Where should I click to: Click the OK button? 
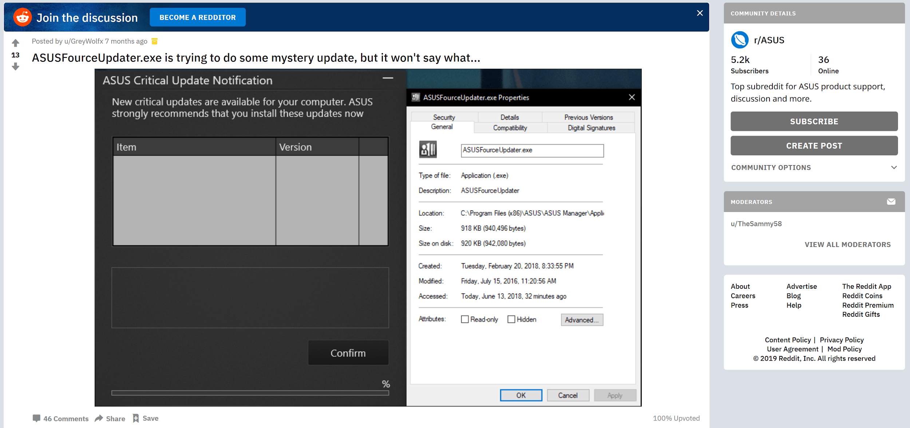[521, 396]
